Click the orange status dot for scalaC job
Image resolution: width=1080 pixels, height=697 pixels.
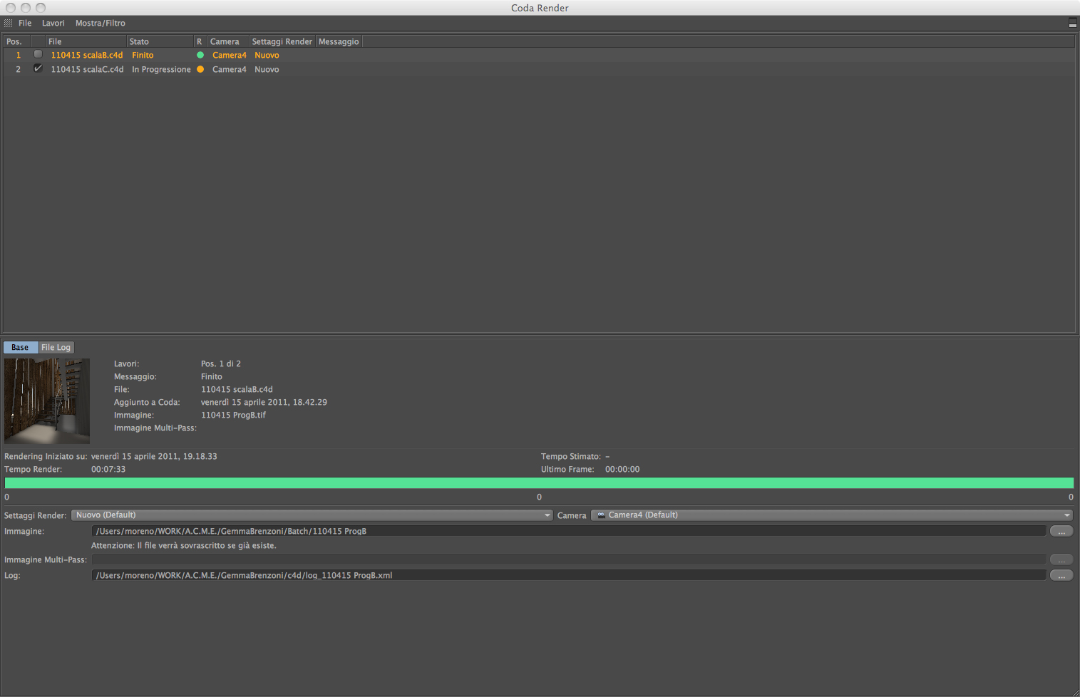coord(200,69)
